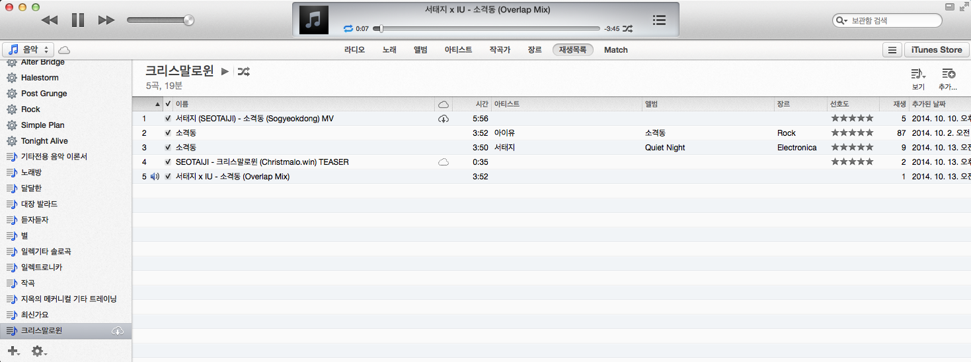Sort by the 시간 column header
Image resolution: width=971 pixels, height=362 pixels.
point(472,104)
